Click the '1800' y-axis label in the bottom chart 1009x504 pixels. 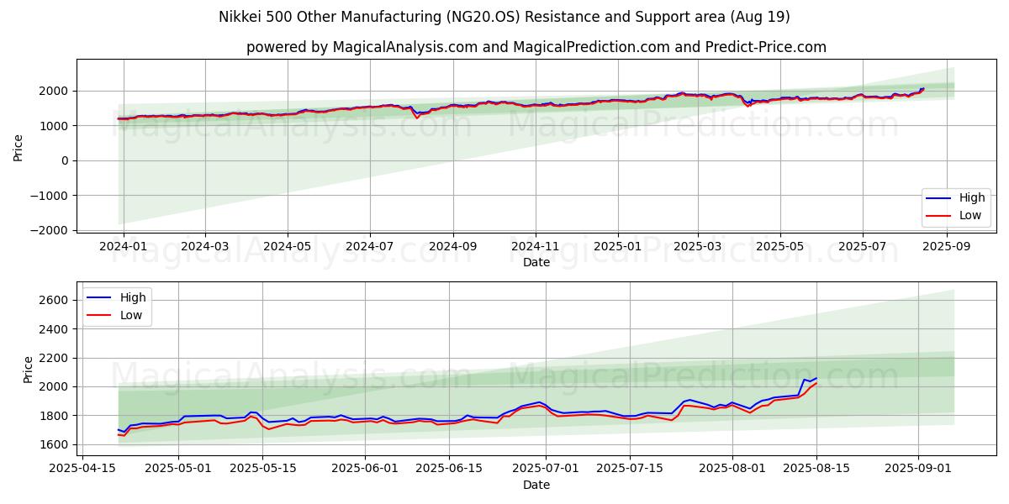[56, 416]
